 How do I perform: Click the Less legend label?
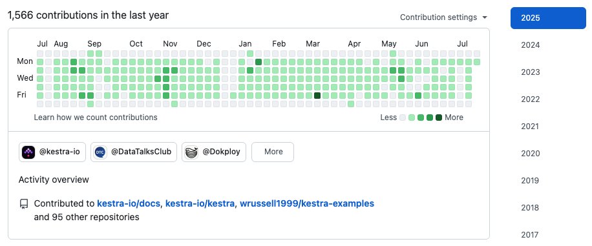tap(388, 118)
